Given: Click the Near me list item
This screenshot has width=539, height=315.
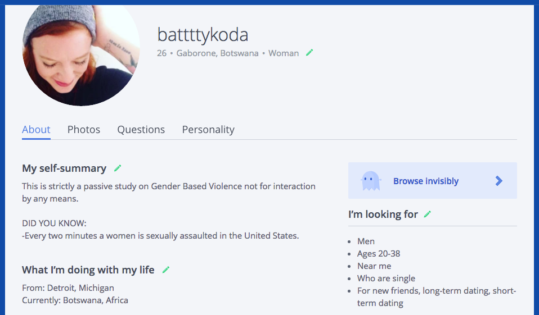Looking at the screenshot, I should click(x=374, y=266).
